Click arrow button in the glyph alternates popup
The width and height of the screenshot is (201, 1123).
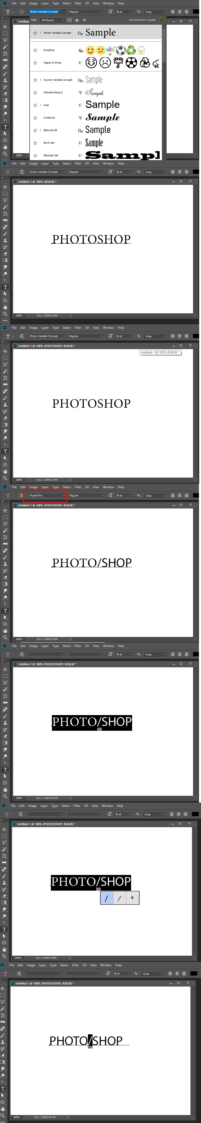(x=133, y=898)
